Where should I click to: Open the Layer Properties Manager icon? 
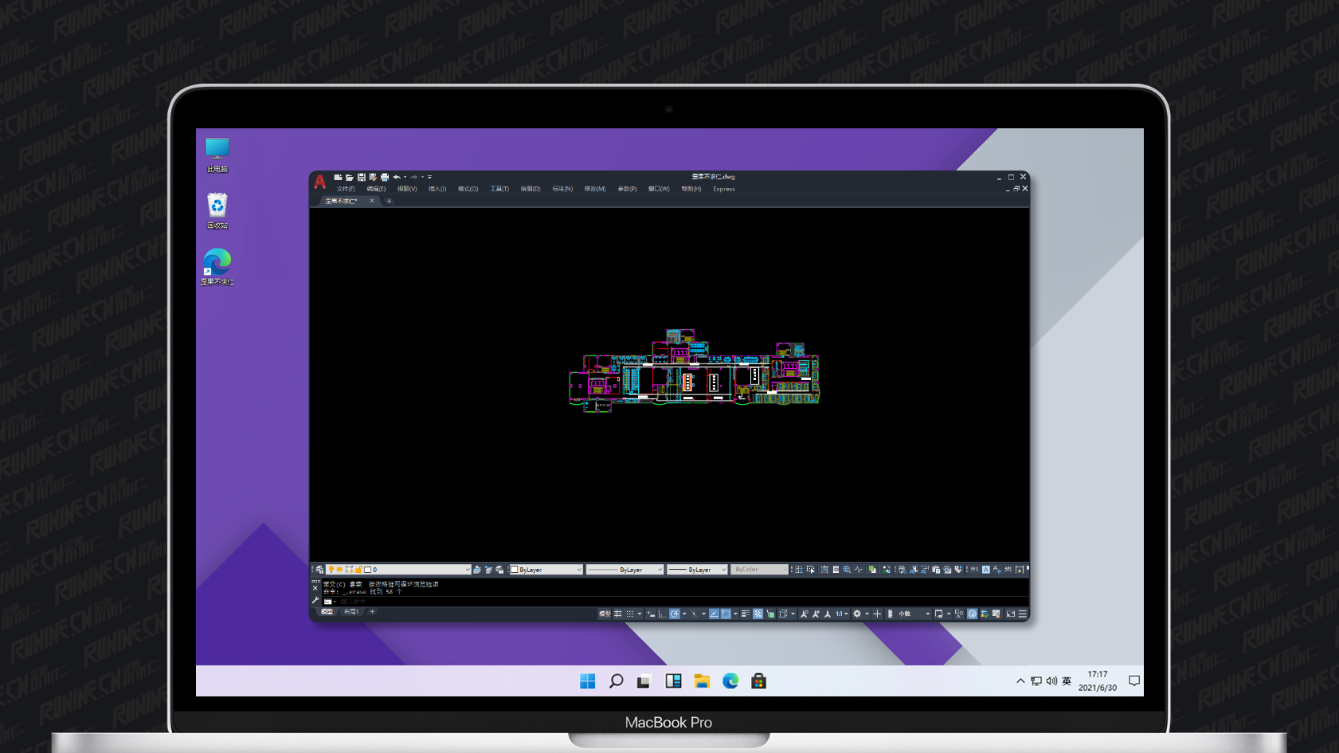coord(319,570)
